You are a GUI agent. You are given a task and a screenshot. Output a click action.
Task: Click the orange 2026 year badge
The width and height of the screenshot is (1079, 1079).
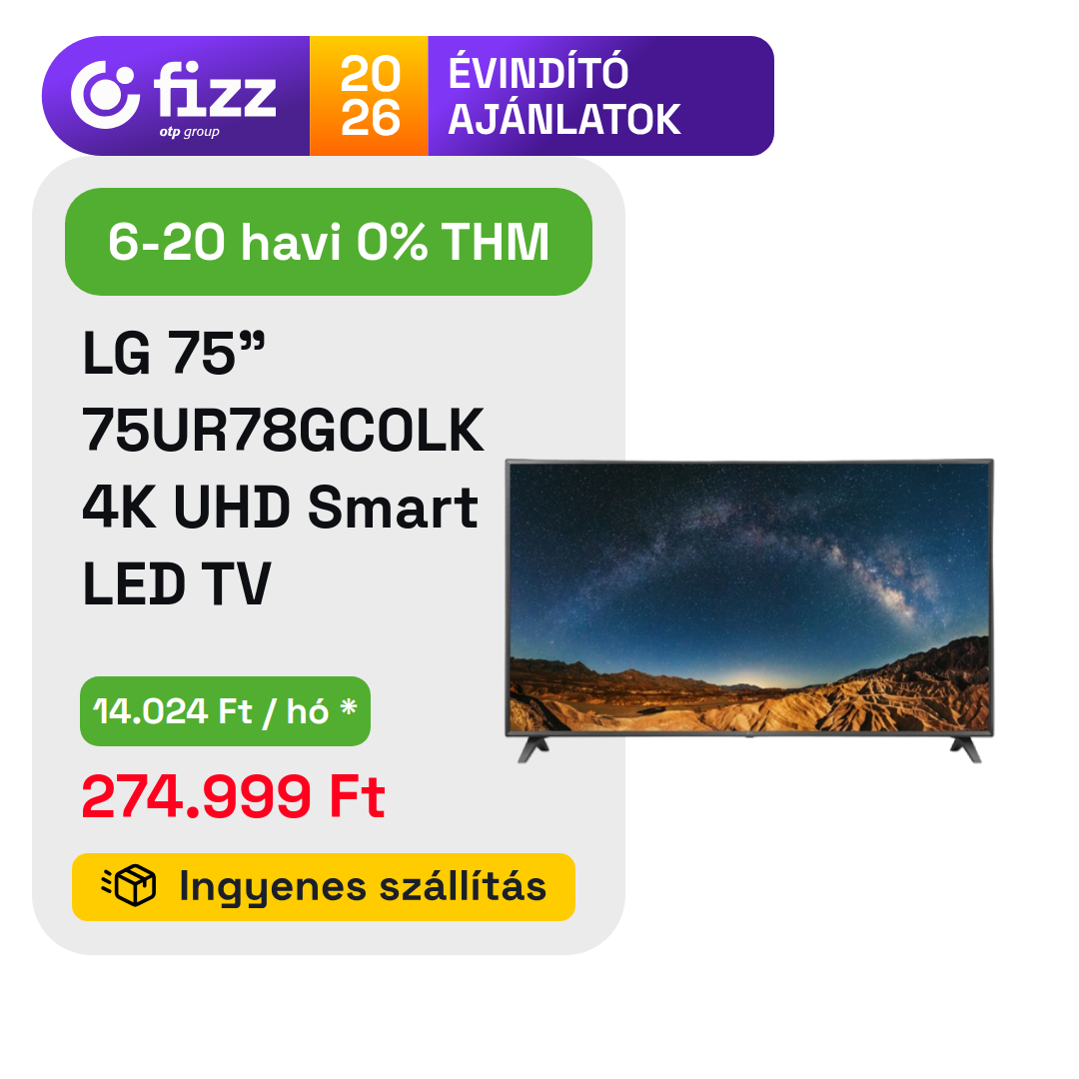coord(369,96)
